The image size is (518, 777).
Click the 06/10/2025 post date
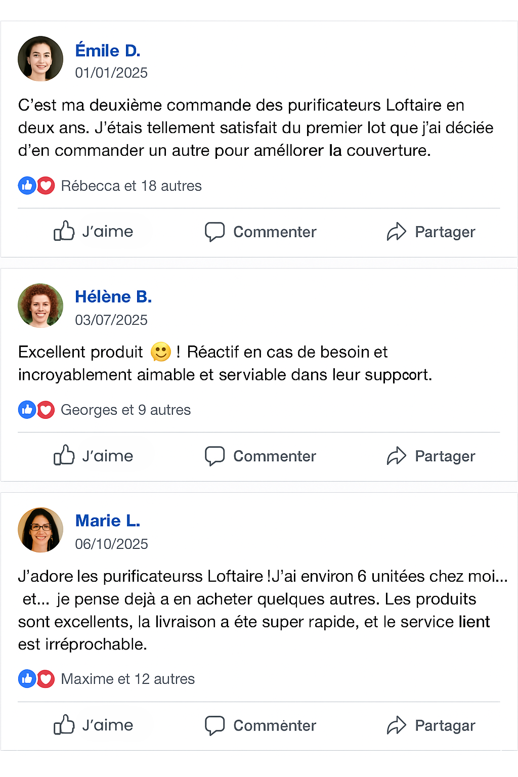click(x=111, y=544)
